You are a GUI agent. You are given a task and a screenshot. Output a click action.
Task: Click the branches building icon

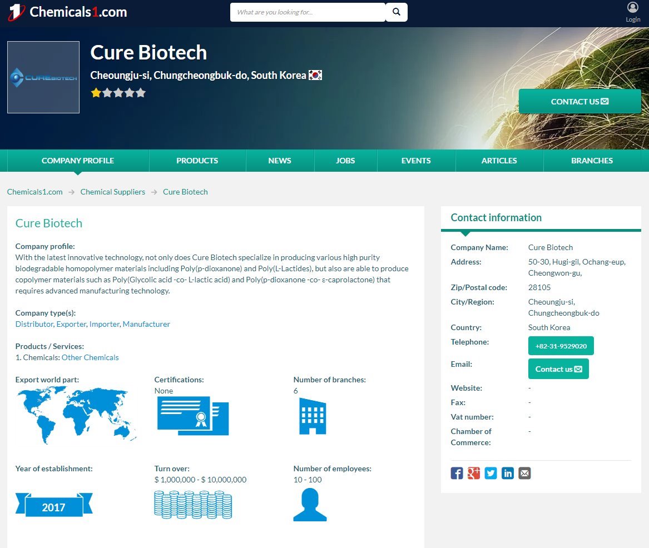click(313, 416)
